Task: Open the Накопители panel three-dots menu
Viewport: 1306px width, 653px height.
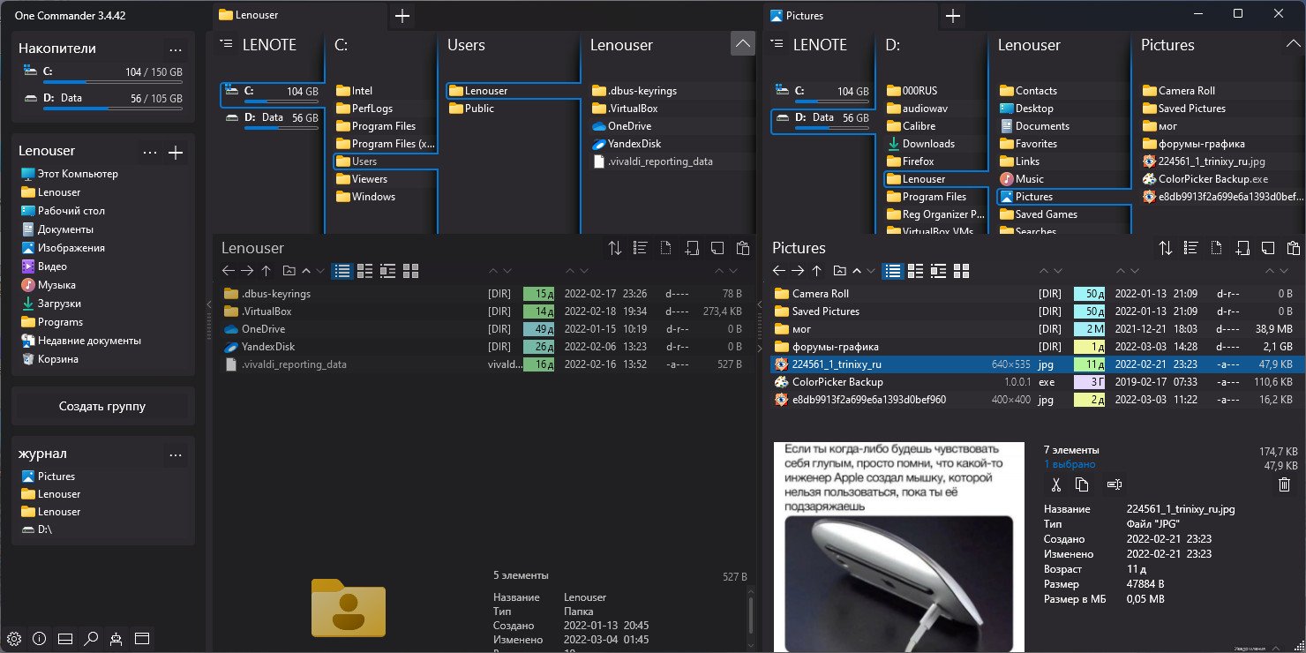Action: point(176,50)
